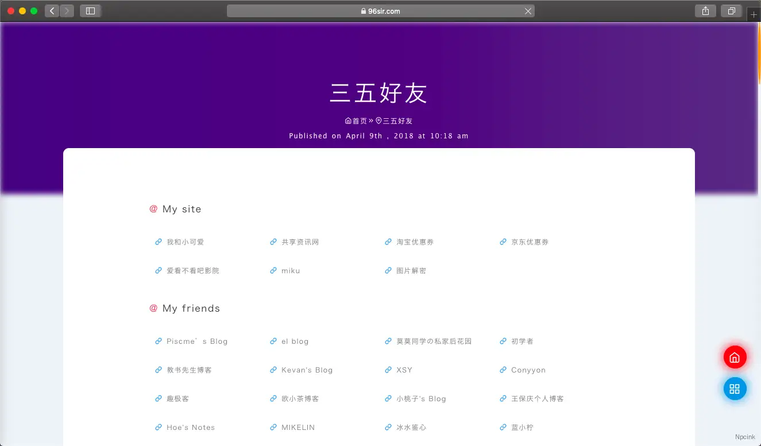The image size is (761, 446).
Task: Click the 三五好友 breadcrumb item
Action: point(394,121)
